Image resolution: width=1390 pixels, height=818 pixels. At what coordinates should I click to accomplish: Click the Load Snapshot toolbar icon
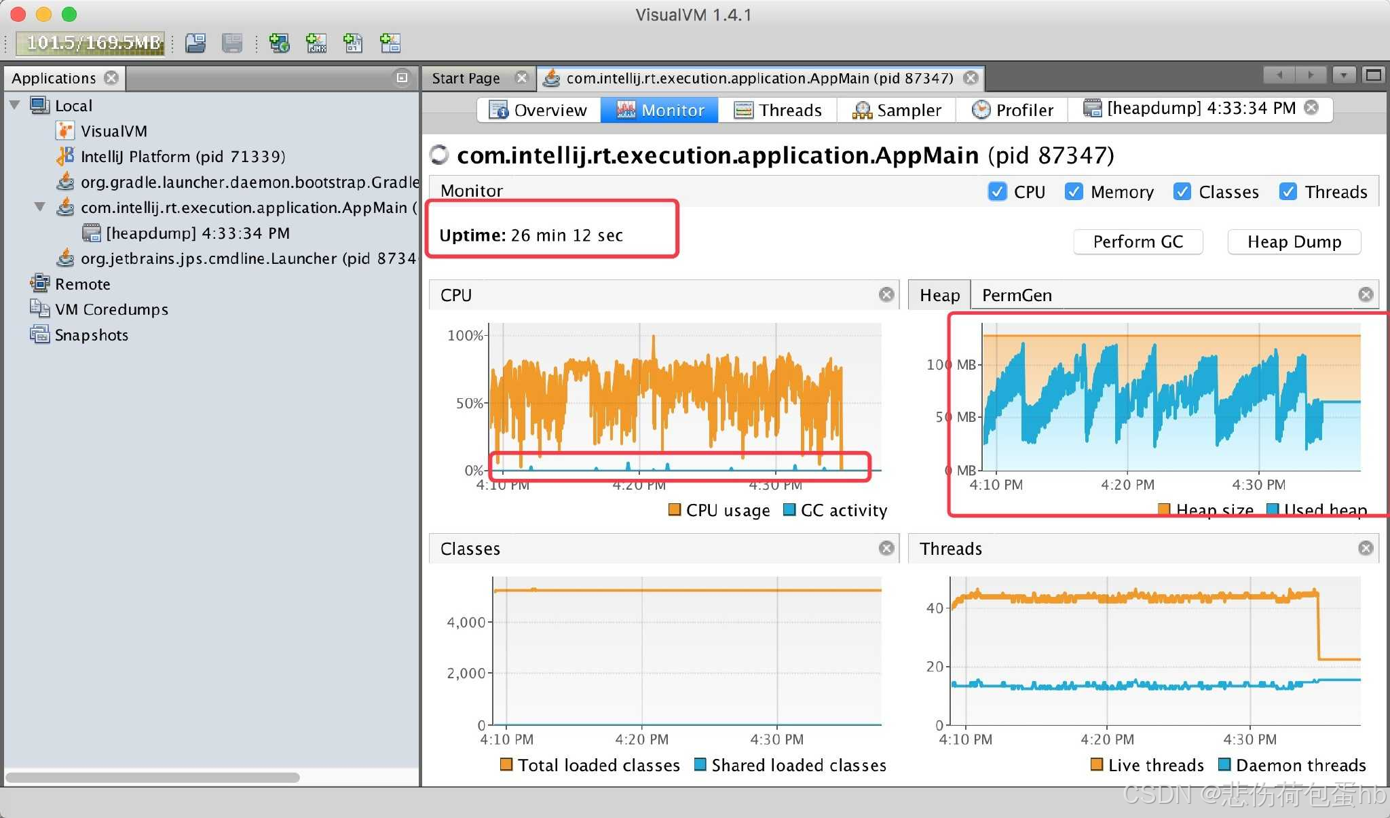click(196, 43)
